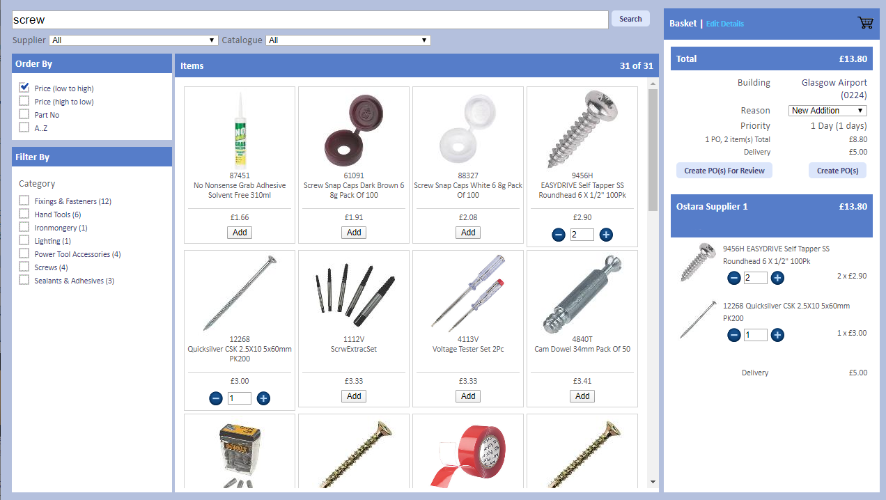
Task: Select the EASYDRIVE thumbnail in the basket
Action: [698, 262]
